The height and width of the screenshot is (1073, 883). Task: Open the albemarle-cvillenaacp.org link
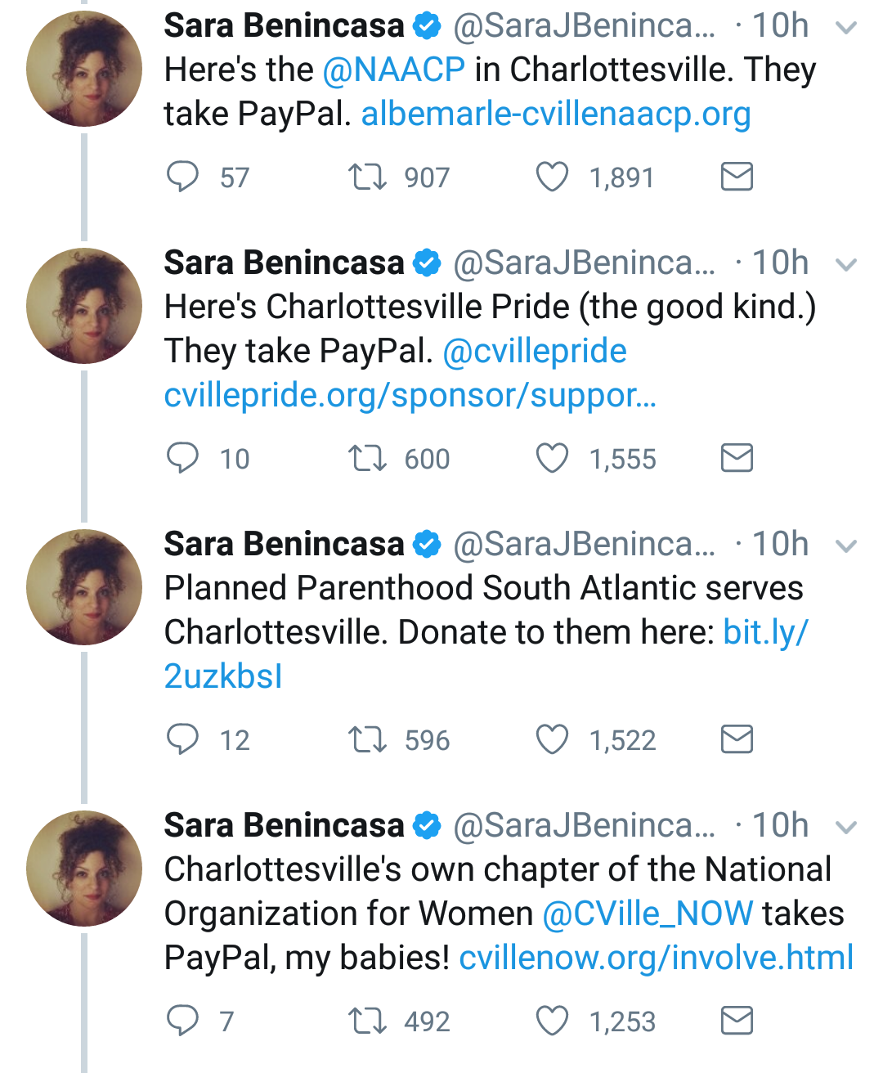[556, 114]
